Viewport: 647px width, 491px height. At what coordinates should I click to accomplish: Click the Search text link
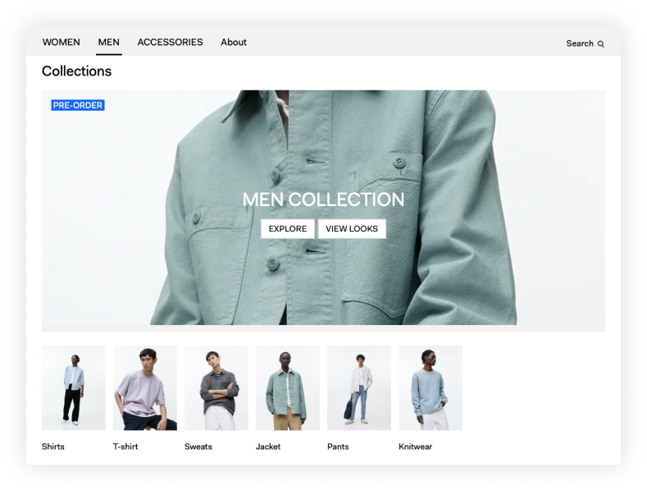(579, 44)
